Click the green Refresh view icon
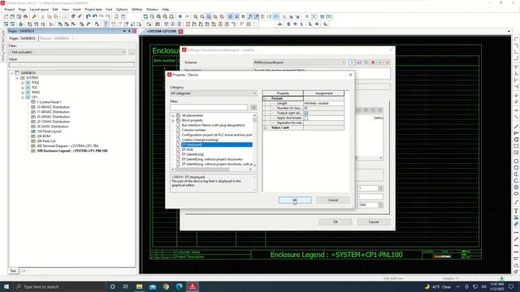520x292 pixels. click(145, 16)
